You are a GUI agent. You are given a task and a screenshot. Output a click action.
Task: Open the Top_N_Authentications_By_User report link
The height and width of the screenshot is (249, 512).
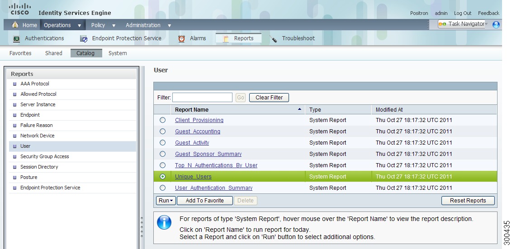(x=216, y=165)
